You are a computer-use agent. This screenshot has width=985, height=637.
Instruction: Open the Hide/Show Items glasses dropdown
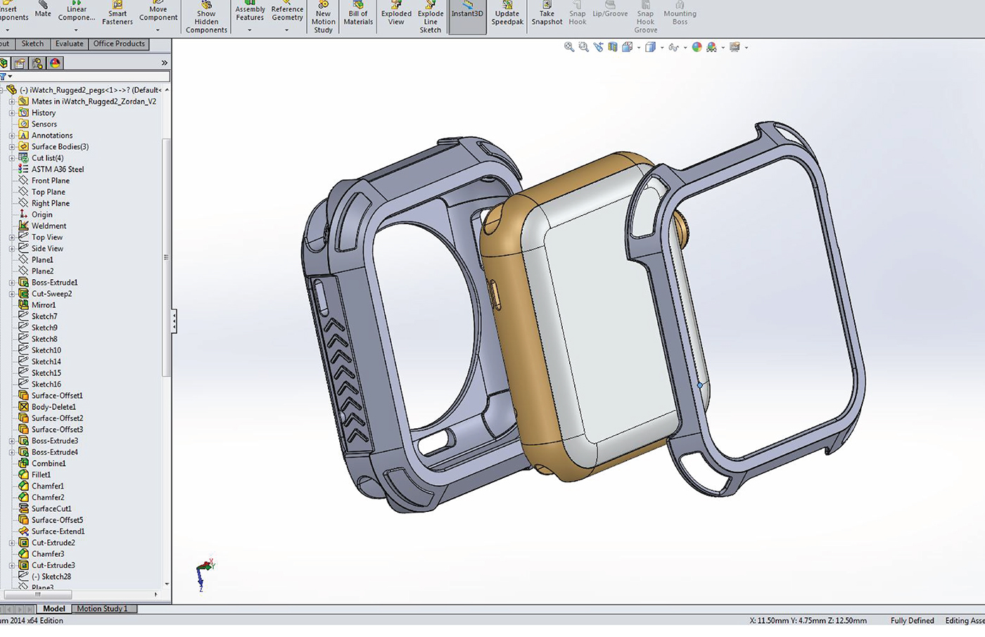(675, 47)
